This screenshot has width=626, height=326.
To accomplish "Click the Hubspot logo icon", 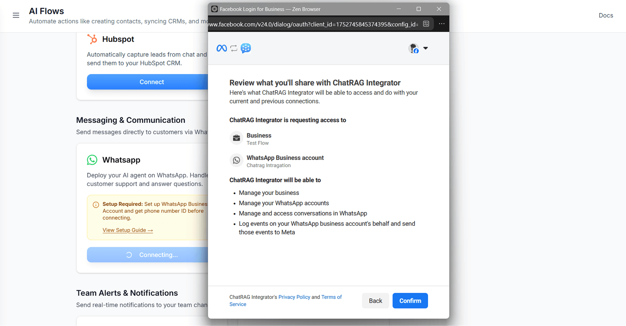I will [92, 39].
